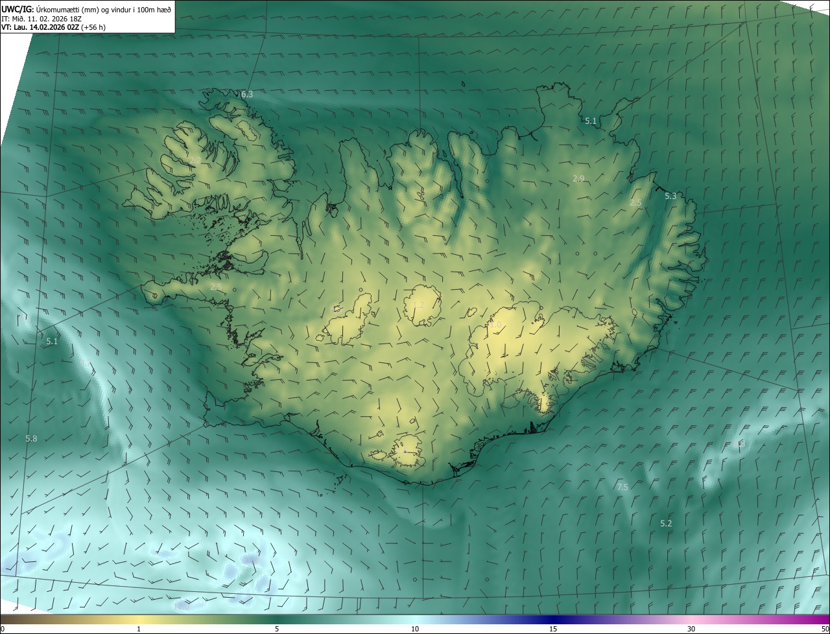
Task: Click the 50 value at the legend's end
Action: click(x=825, y=629)
